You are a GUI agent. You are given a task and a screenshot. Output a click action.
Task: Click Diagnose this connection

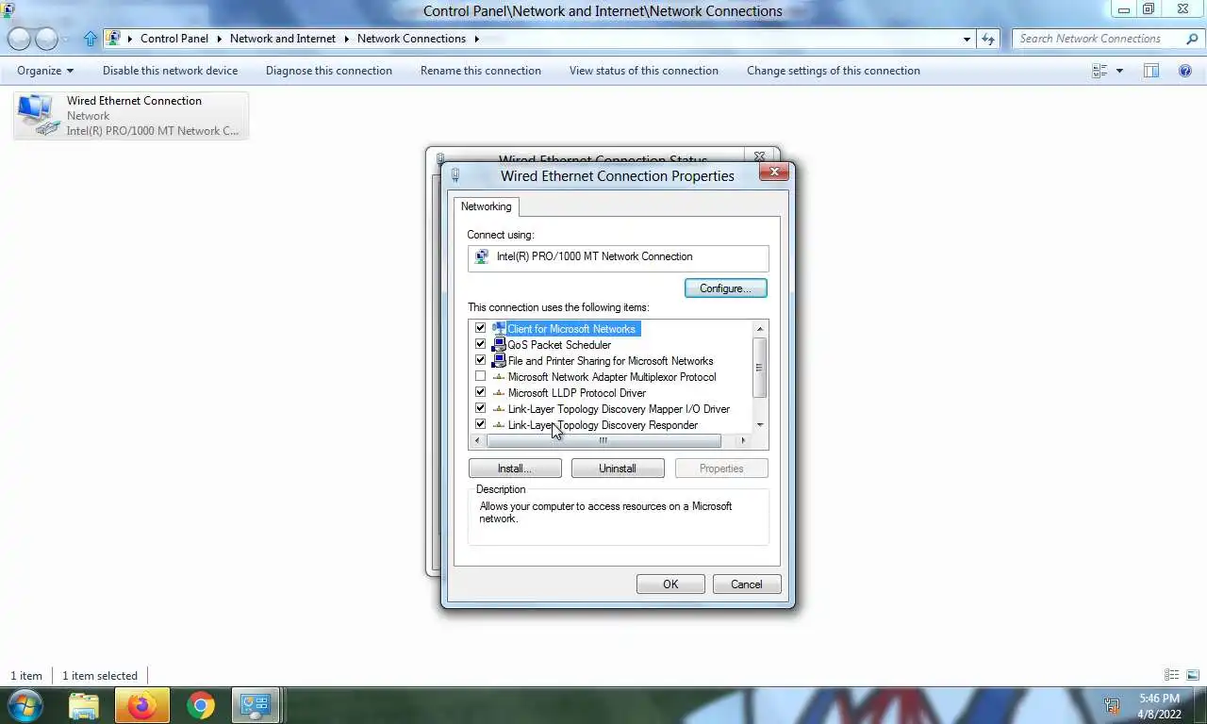coord(329,71)
